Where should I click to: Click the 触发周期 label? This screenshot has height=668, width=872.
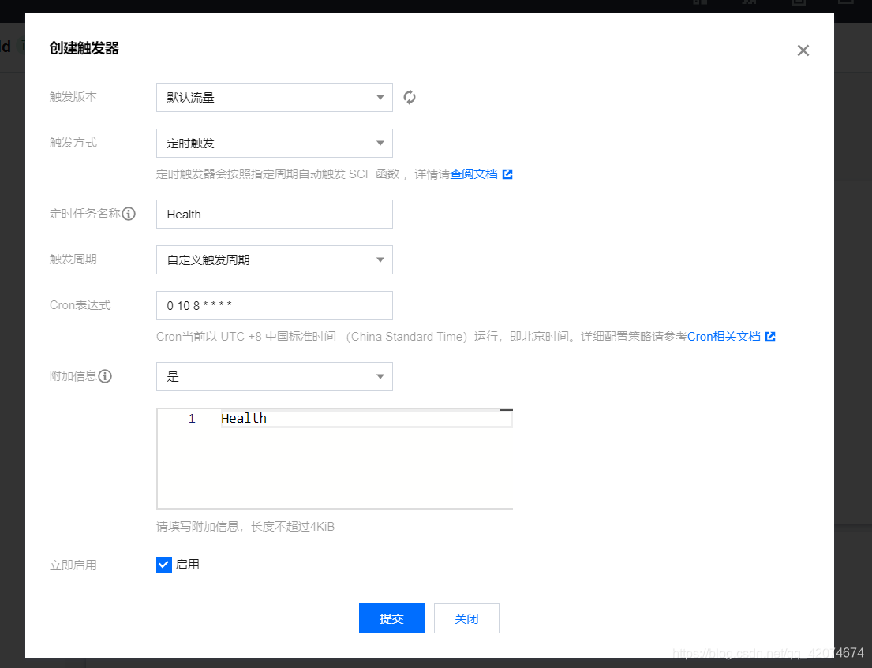(73, 259)
